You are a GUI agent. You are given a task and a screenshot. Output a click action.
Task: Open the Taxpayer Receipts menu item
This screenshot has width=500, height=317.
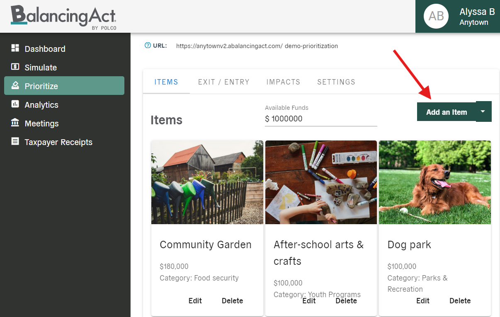(58, 142)
